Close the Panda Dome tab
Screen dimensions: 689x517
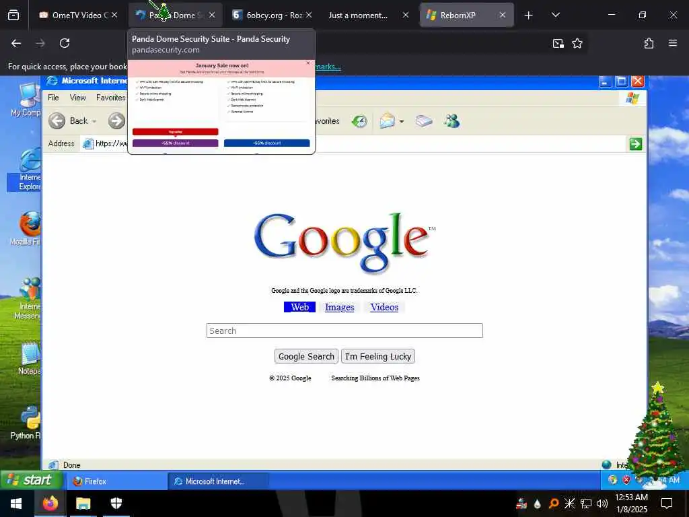pyautogui.click(x=212, y=15)
